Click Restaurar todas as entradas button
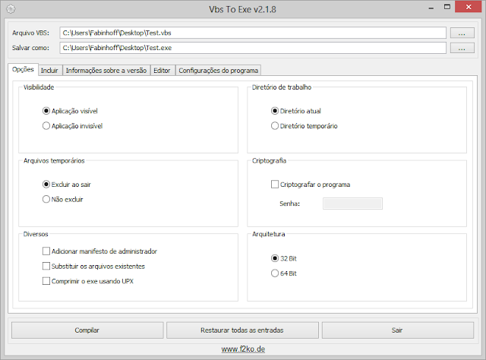The height and width of the screenshot is (360, 486). pos(242,330)
